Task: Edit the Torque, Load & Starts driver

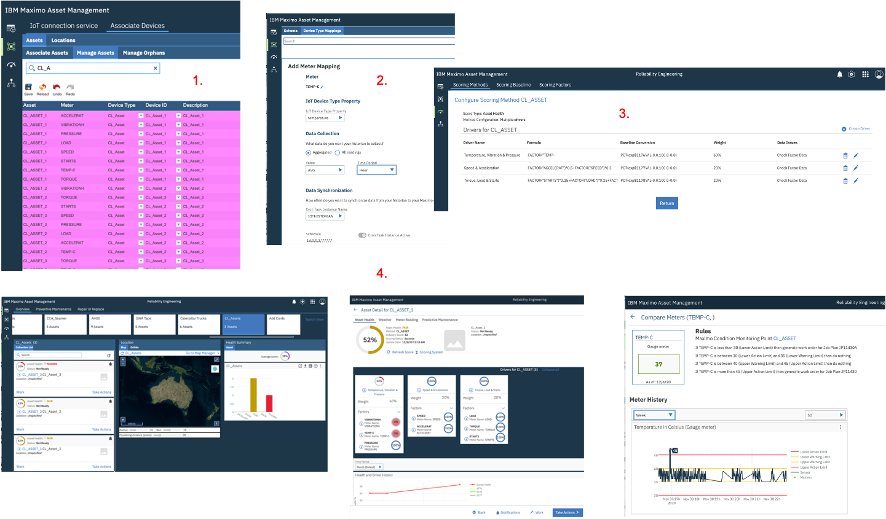Action: [856, 181]
